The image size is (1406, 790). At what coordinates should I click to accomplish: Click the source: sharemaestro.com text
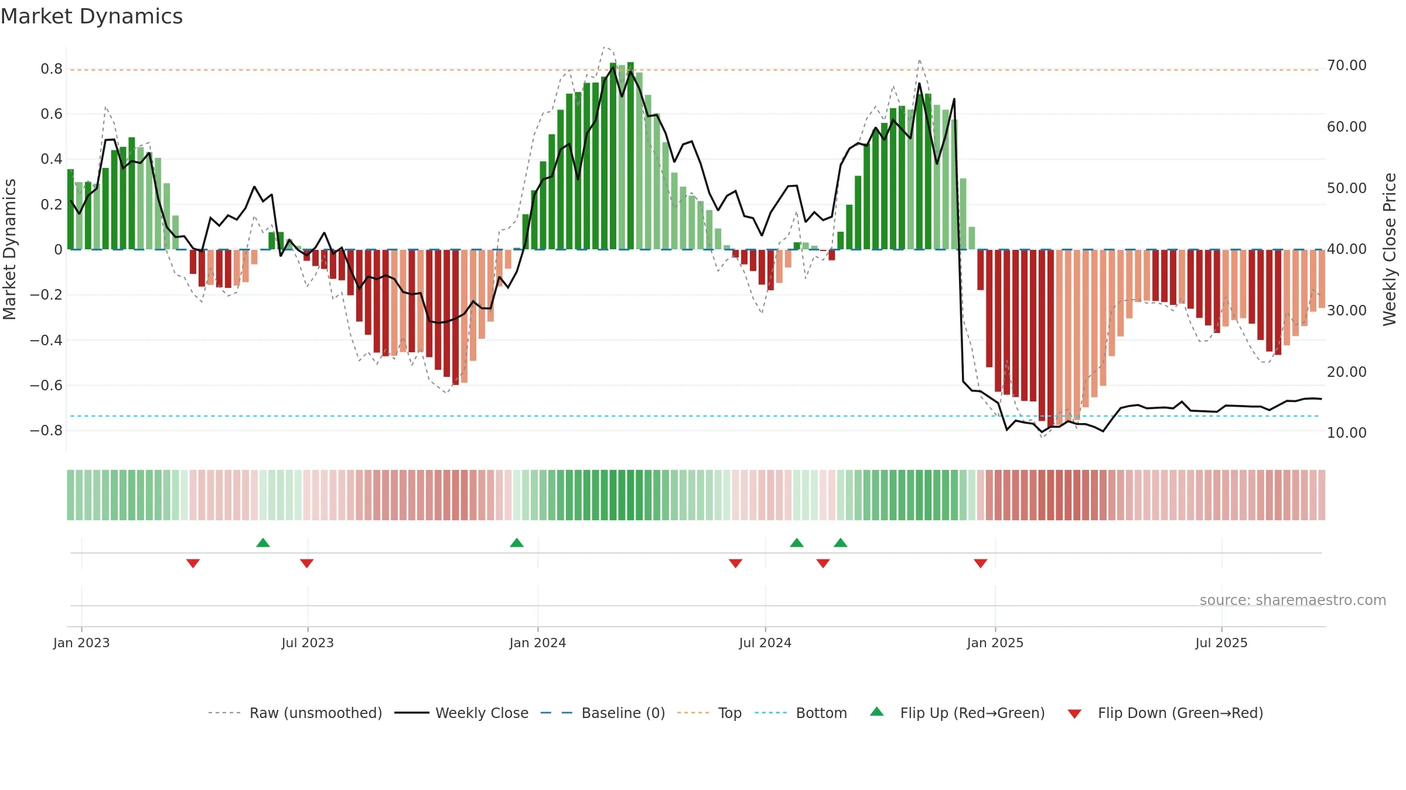coord(1293,600)
